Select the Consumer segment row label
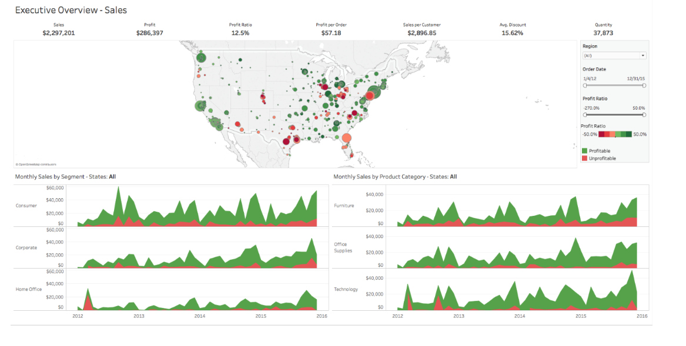Viewport: 686px width, 346px height. [26, 206]
